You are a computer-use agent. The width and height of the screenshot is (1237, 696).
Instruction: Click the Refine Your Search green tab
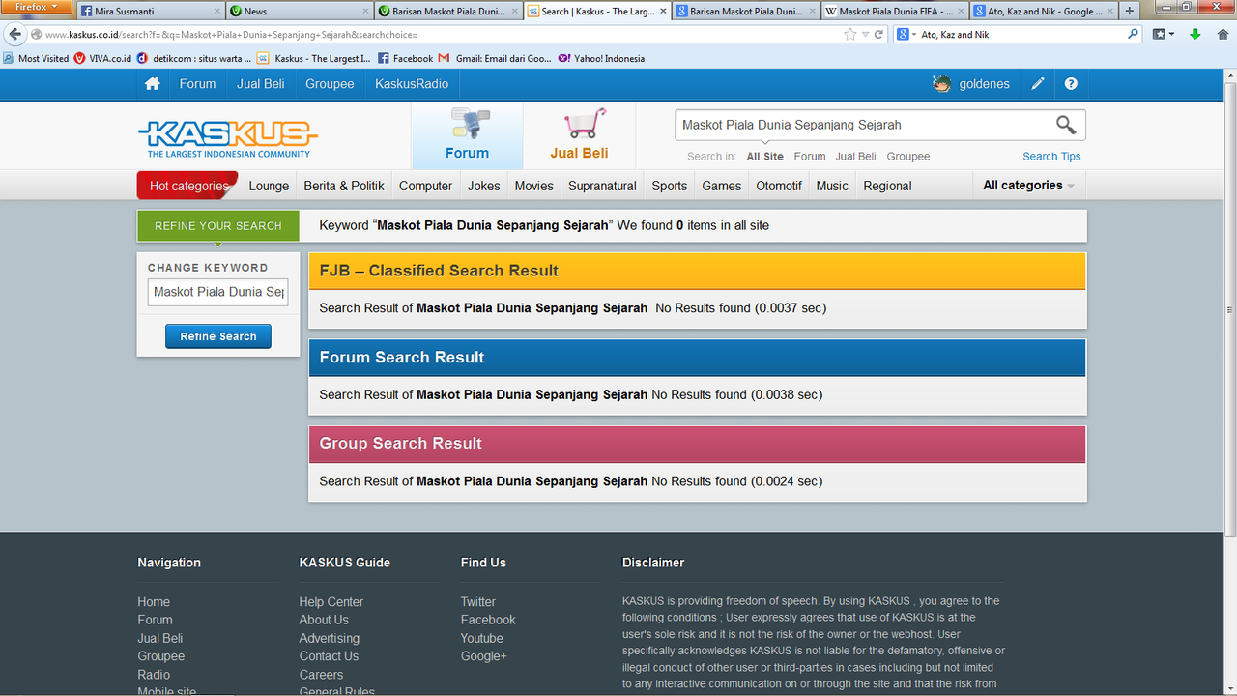pos(218,226)
